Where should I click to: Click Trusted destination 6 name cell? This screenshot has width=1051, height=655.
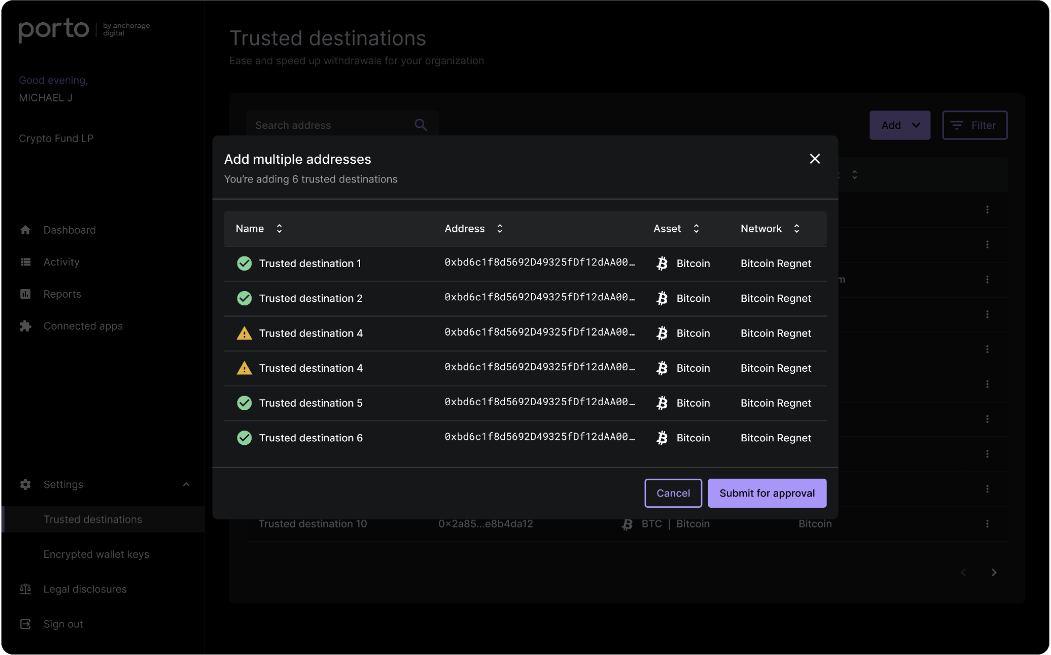[x=311, y=437]
